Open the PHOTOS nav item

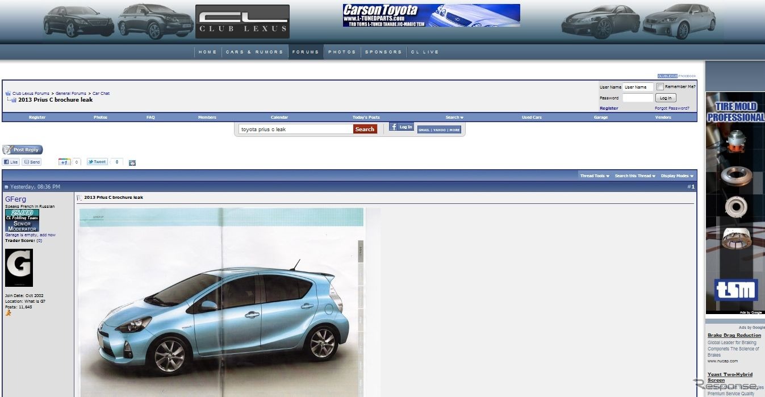point(342,52)
